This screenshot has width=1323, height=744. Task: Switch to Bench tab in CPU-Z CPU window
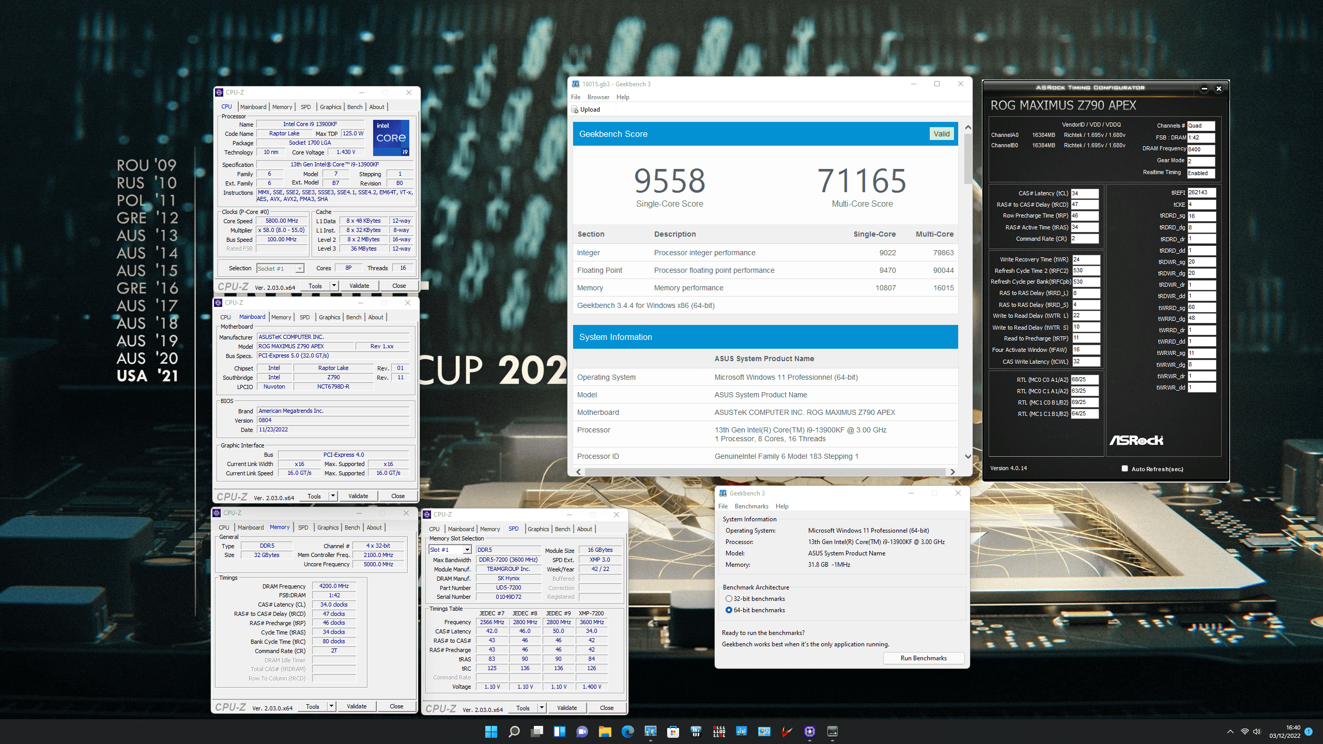pyautogui.click(x=355, y=107)
